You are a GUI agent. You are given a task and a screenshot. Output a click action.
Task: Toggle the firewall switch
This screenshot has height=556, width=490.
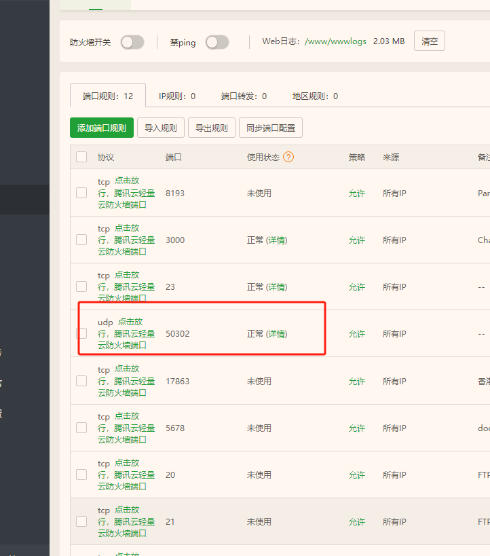tap(132, 43)
